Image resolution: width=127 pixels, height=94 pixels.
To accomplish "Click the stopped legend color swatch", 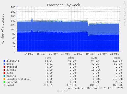I will (4, 67).
